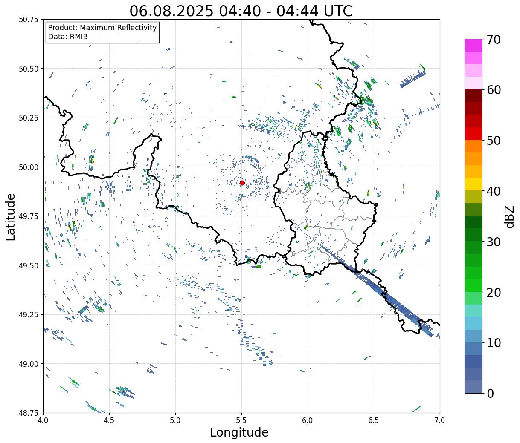
Task: Click the colorbar tick label "0"
Action: click(x=490, y=393)
